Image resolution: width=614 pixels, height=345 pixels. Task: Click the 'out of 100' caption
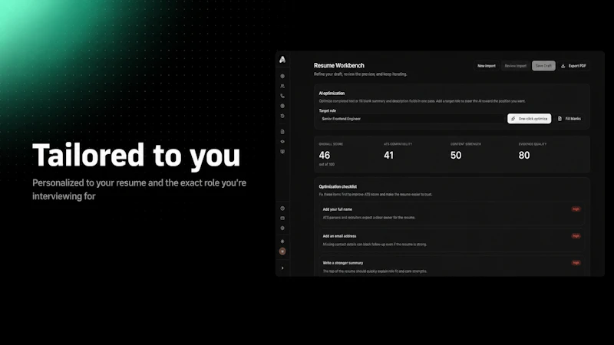(x=327, y=164)
